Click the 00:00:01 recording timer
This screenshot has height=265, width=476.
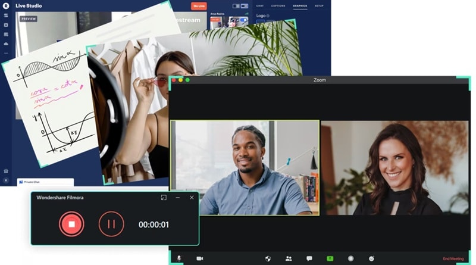pos(154,225)
